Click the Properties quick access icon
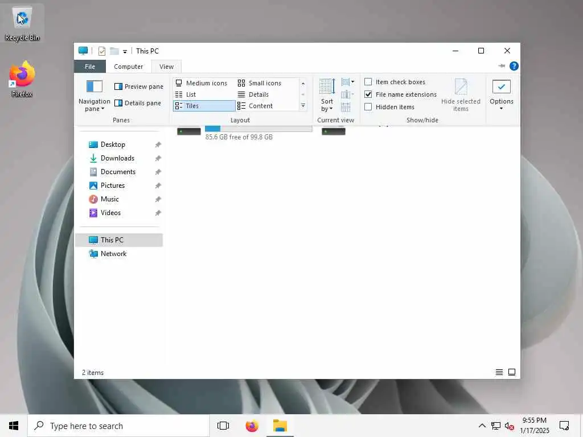This screenshot has height=437, width=583. (x=102, y=51)
